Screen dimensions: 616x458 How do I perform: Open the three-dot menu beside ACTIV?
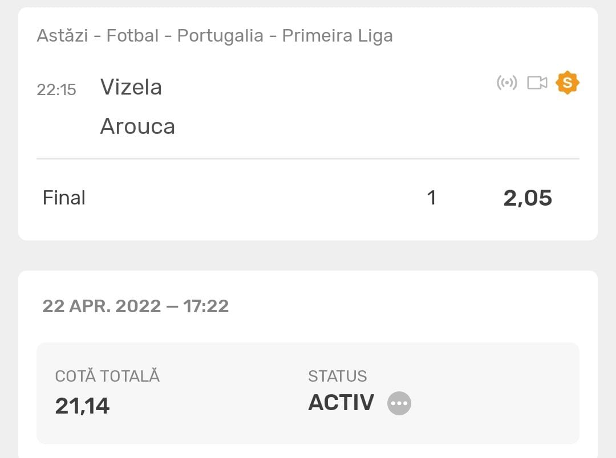(399, 403)
